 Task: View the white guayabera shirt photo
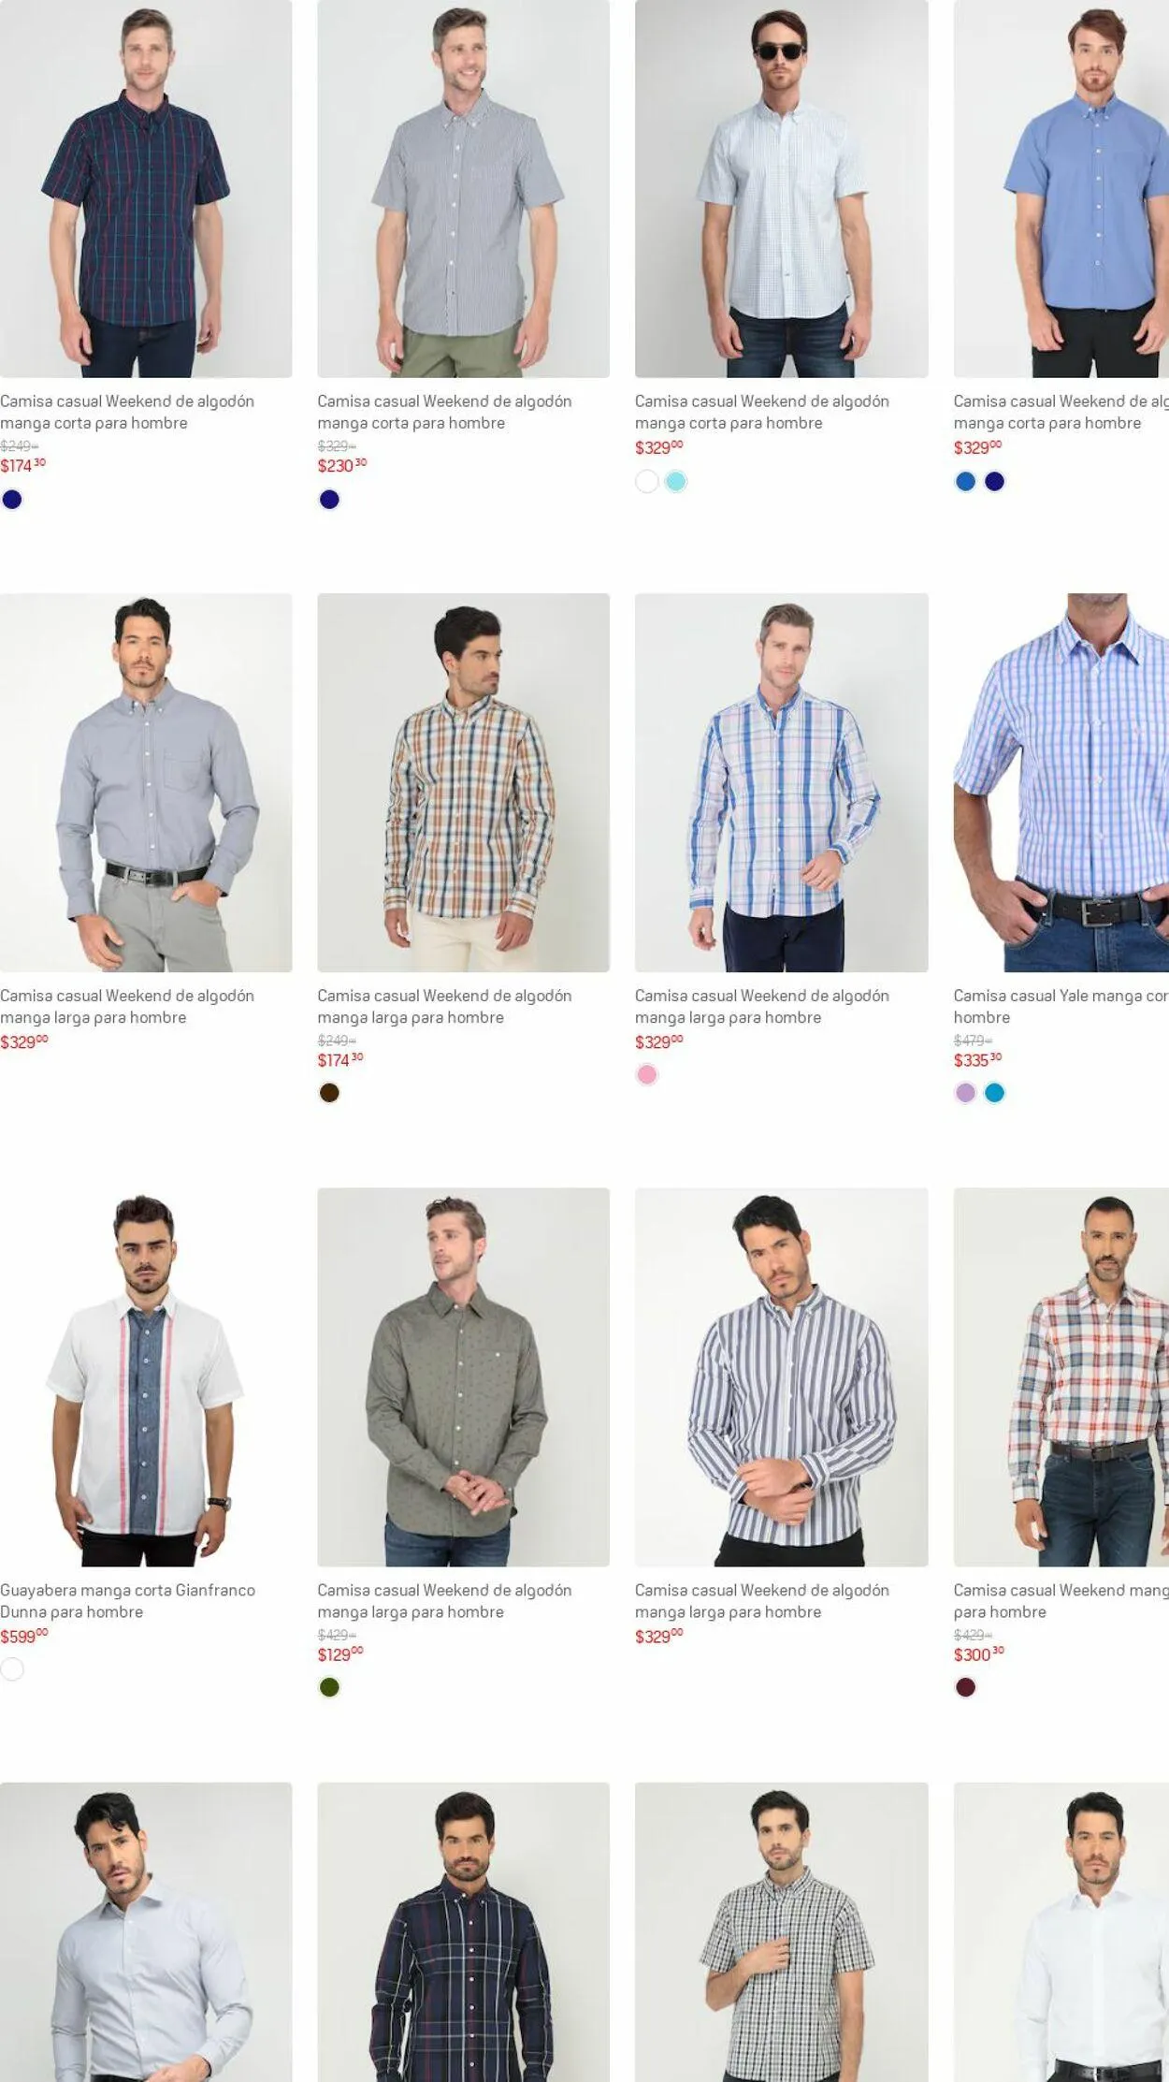[x=146, y=1377]
